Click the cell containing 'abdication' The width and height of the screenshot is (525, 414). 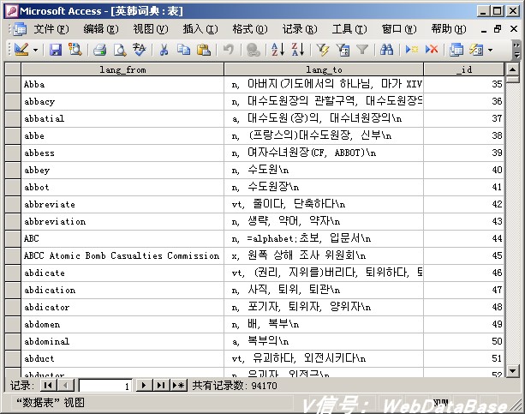point(122,290)
